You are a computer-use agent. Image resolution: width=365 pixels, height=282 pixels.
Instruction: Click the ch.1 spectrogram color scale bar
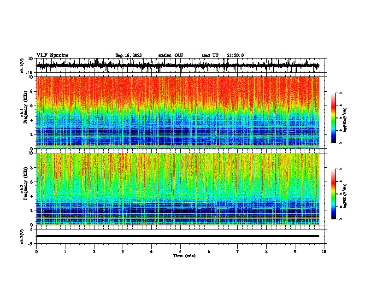333,118
